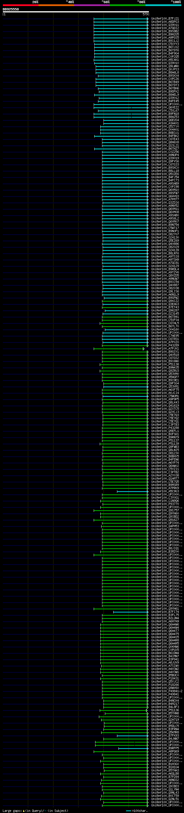Click the white query sequence bar
184x813 pixels.
click(76, 12)
